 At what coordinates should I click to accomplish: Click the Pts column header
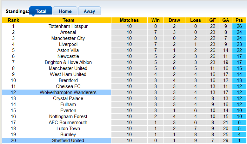pos(239,20)
